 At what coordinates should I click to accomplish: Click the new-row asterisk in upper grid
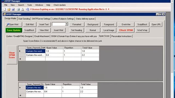20,59
